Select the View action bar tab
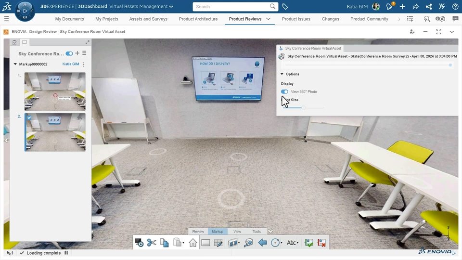This screenshot has width=462, height=260. 237,232
